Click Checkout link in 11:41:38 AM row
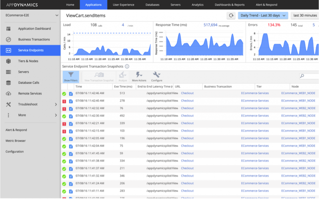 click(x=187, y=161)
